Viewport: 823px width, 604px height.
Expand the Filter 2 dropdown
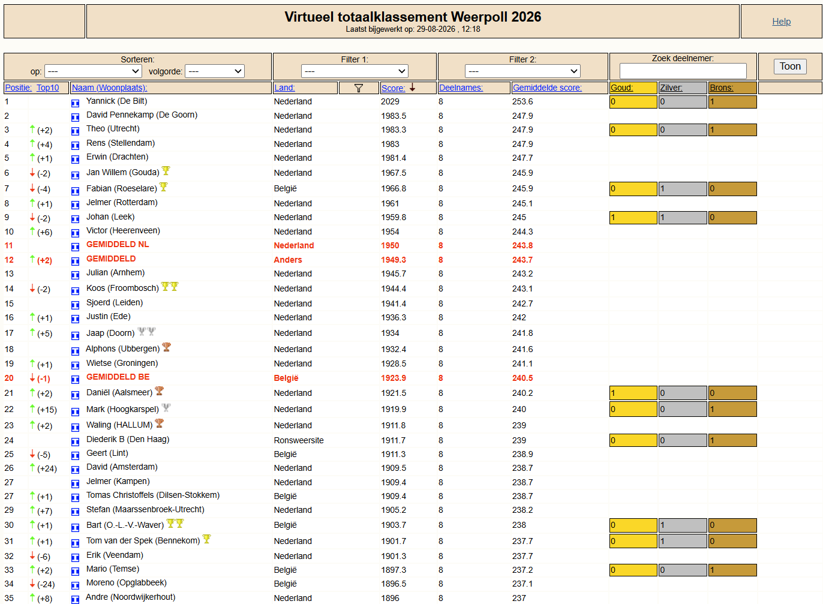522,71
